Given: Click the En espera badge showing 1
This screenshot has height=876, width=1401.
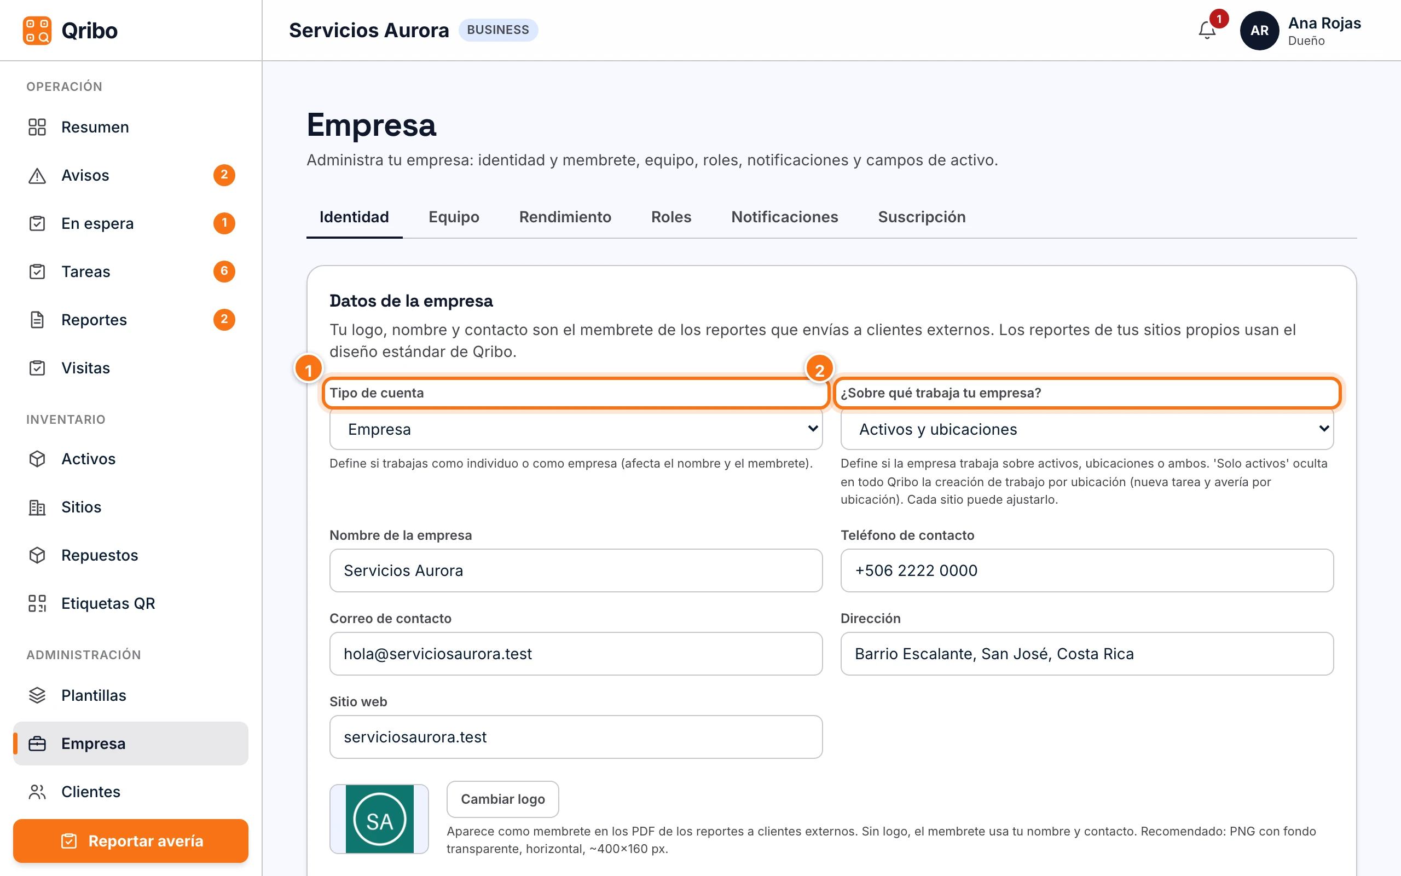Looking at the screenshot, I should pos(224,223).
